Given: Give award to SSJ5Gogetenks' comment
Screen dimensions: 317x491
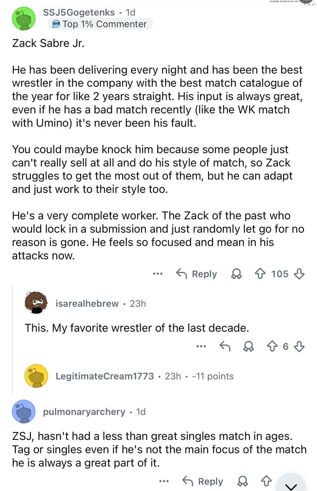Looking at the screenshot, I should coord(237,274).
